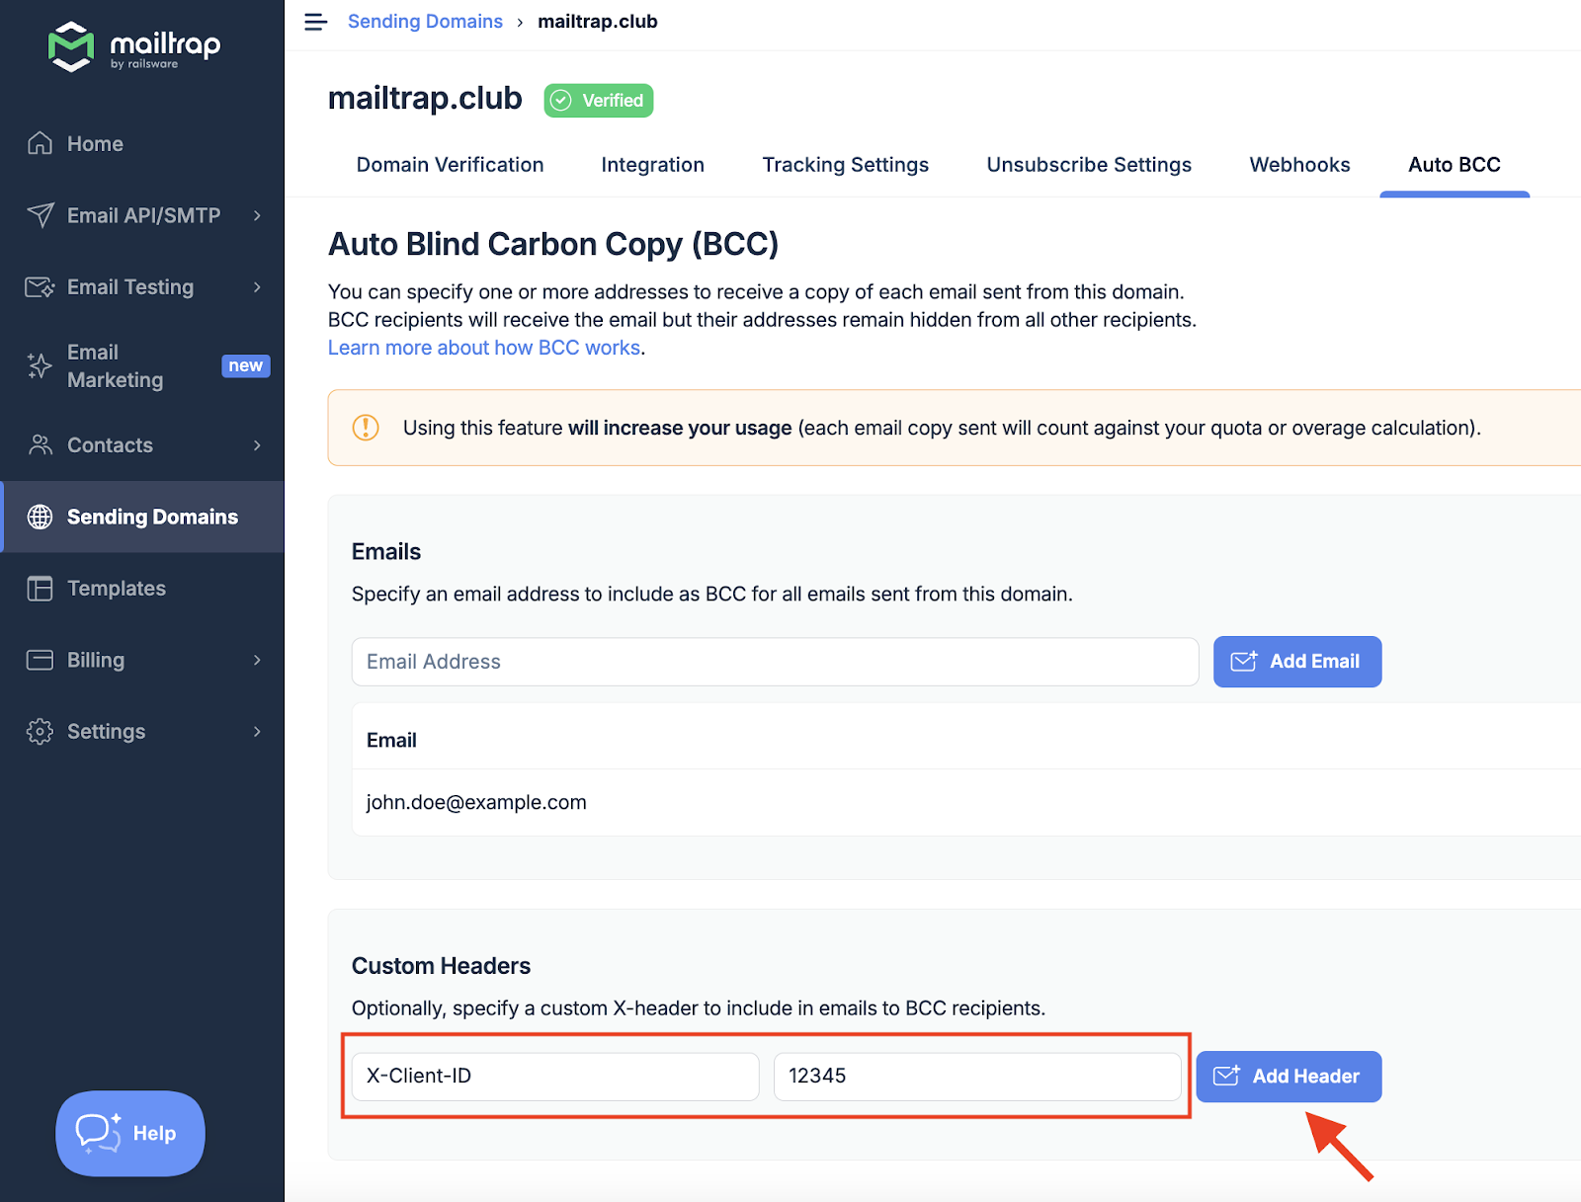Switch to the Webhooks tab
Image resolution: width=1581 pixels, height=1202 pixels.
[x=1299, y=164]
